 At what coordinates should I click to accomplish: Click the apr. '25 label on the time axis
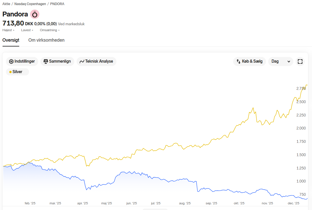tap(83, 203)
